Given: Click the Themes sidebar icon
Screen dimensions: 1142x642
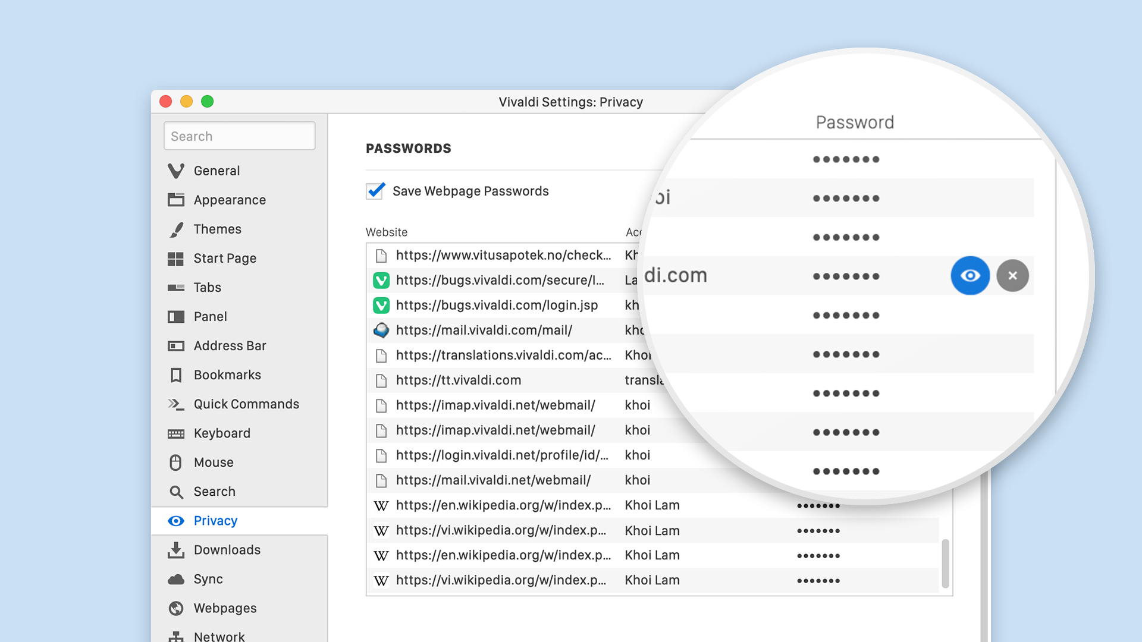Looking at the screenshot, I should coord(177,229).
